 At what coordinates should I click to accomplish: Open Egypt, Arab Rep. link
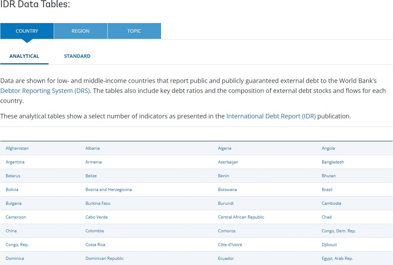(x=337, y=258)
